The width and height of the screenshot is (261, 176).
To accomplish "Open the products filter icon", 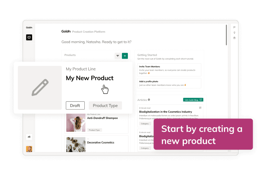I will (118, 56).
